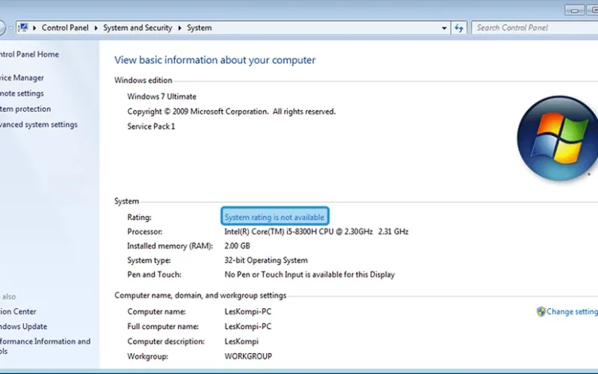Open Windows Update link
This screenshot has height=374, width=598.
pyautogui.click(x=24, y=327)
